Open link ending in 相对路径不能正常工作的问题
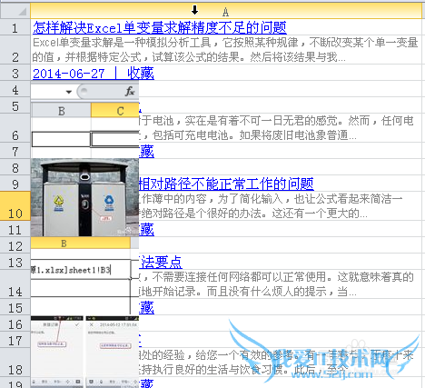The image size is (425, 388). (x=226, y=184)
